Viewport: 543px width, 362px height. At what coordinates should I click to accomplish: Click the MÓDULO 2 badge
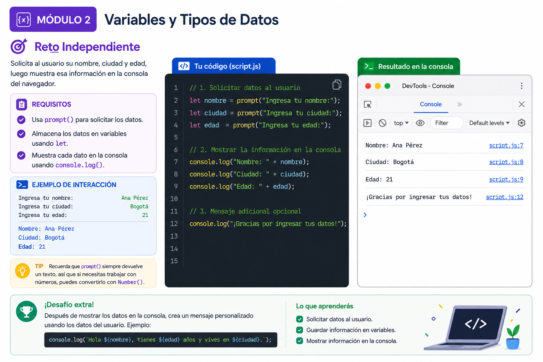pyautogui.click(x=53, y=19)
